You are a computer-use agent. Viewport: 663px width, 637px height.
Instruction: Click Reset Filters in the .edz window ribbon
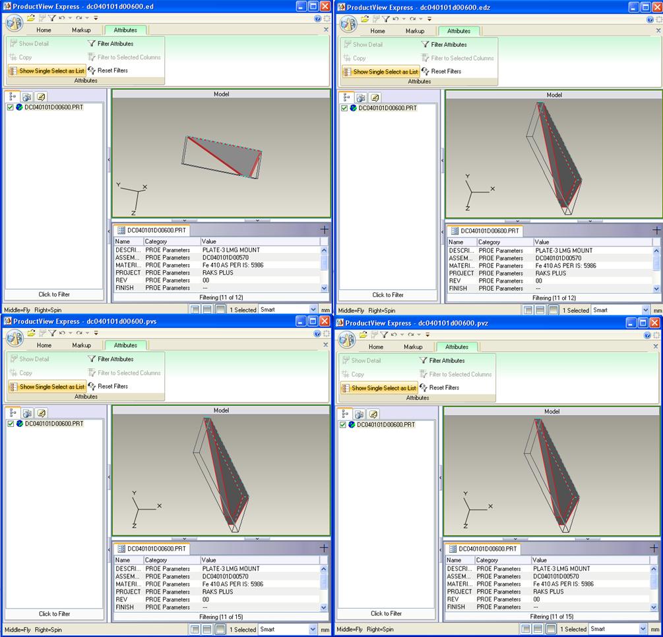tap(441, 71)
